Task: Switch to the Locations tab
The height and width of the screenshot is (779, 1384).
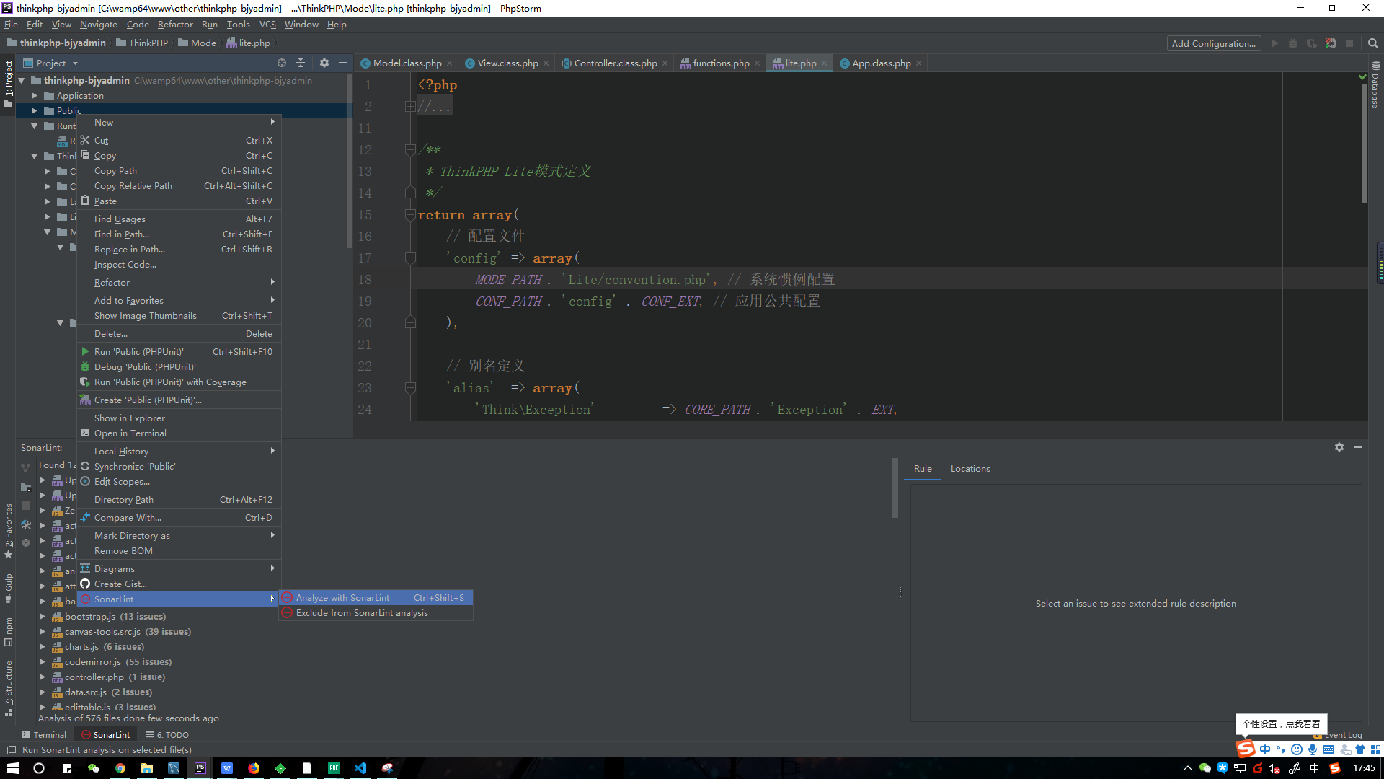Action: click(970, 468)
